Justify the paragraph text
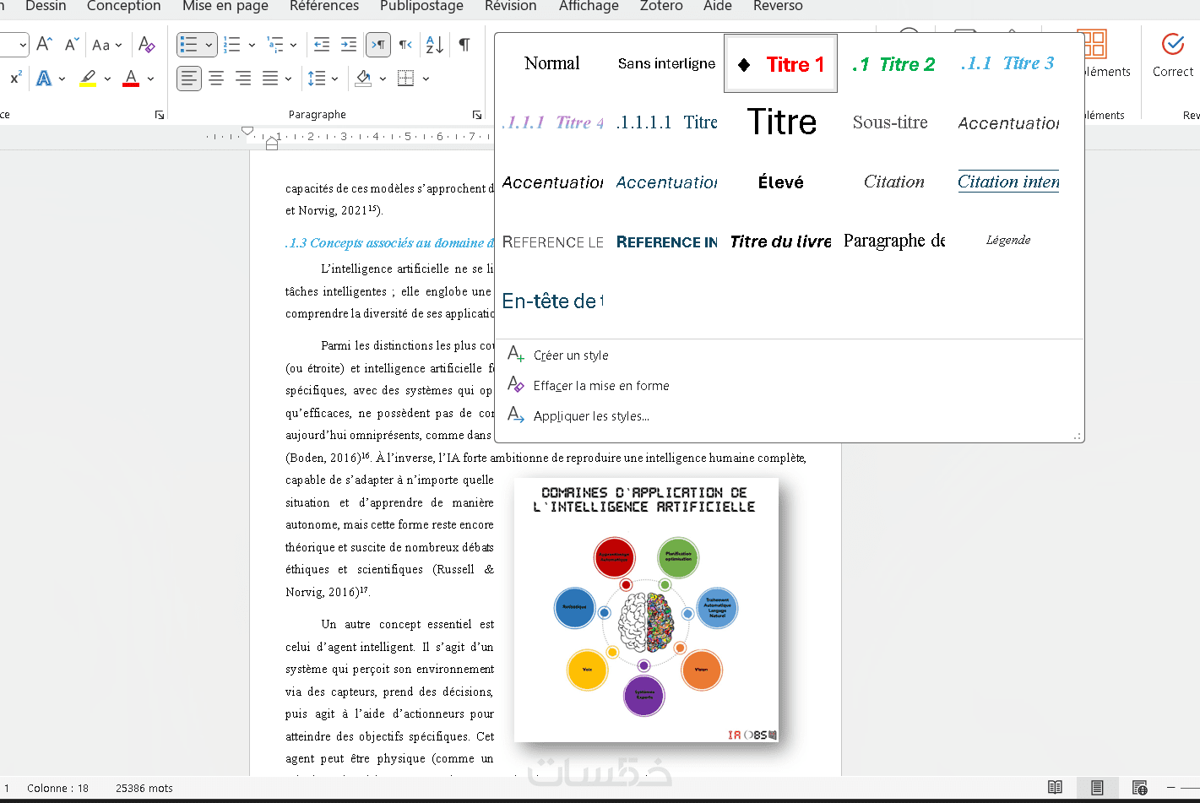The image size is (1200, 803). (270, 79)
